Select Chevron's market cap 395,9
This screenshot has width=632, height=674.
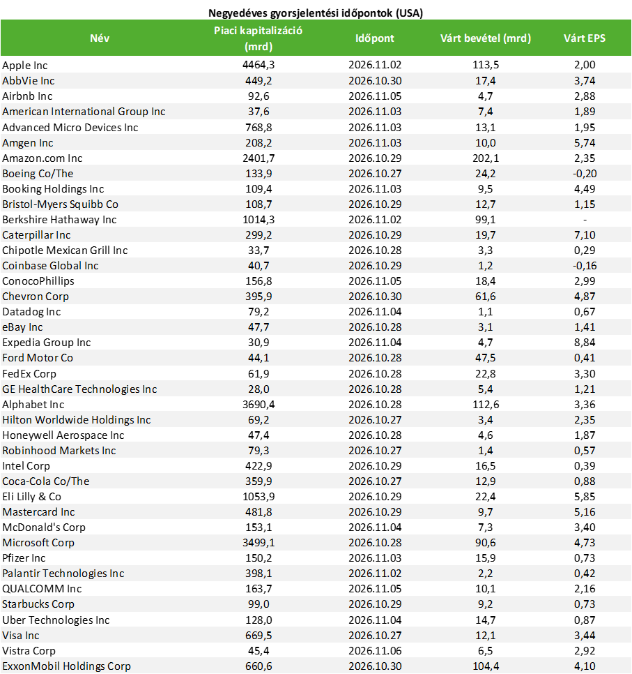tap(259, 297)
